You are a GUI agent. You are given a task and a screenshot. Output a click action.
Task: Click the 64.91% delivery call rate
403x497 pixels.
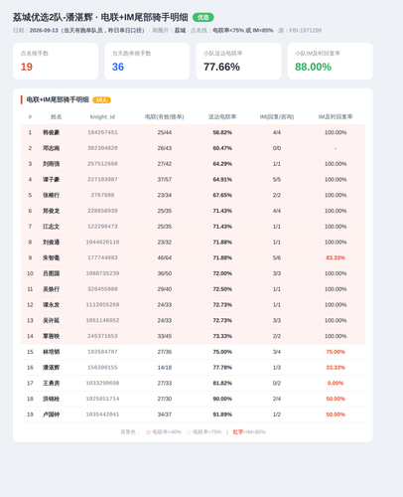[222, 180]
